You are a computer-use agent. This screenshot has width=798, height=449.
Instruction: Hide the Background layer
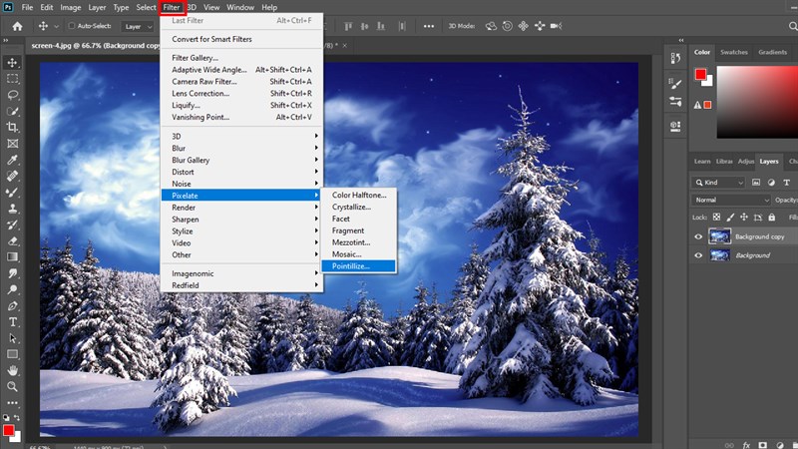(x=698, y=255)
